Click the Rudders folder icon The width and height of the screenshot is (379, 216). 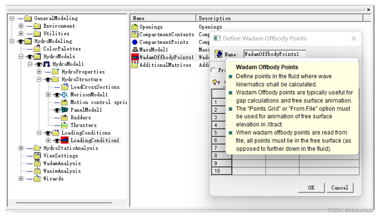pos(64,118)
